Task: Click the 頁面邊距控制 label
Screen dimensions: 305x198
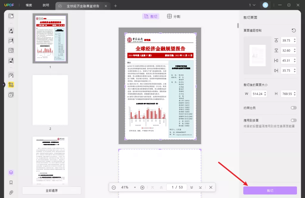Action: 253,30
